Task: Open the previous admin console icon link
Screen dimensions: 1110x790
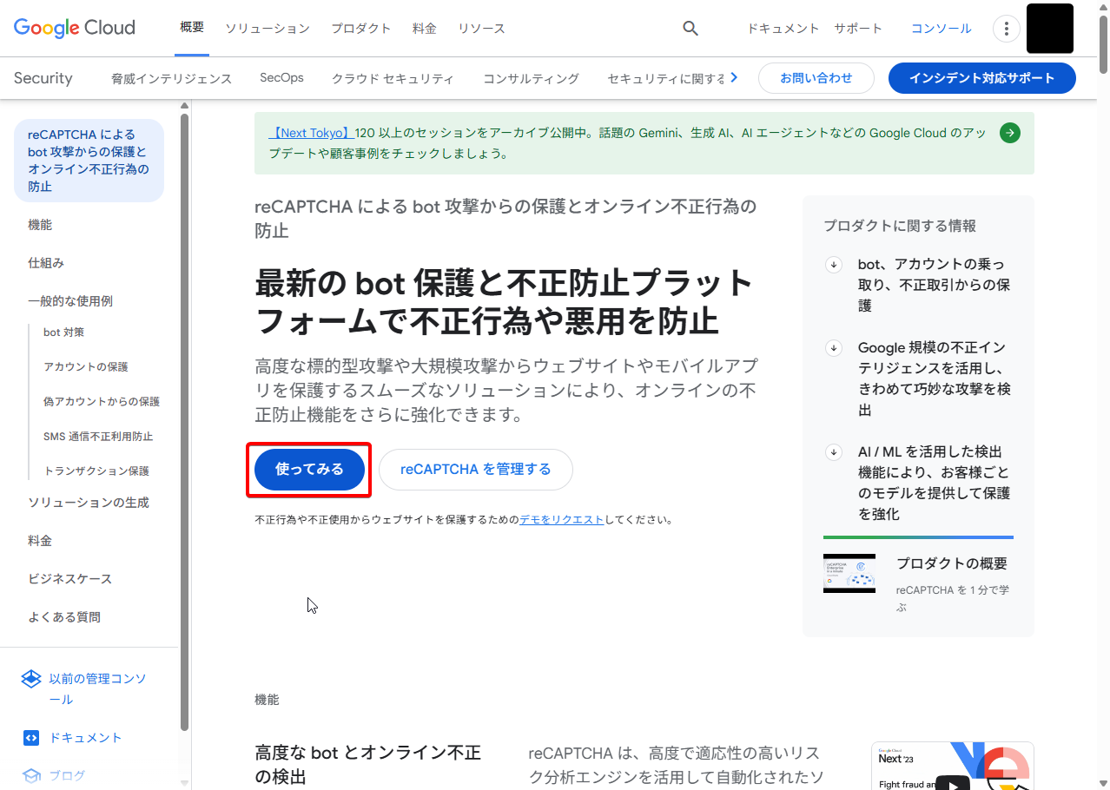Action: 31,679
